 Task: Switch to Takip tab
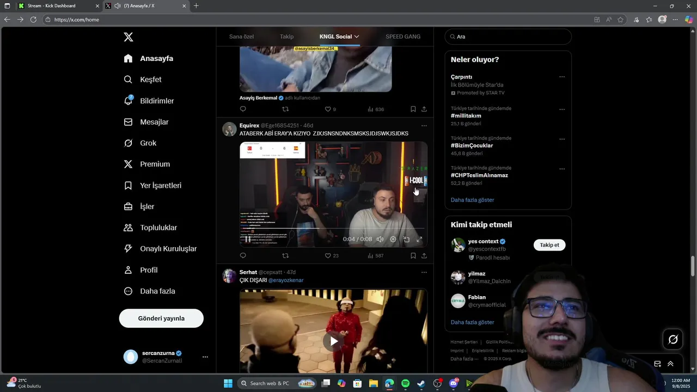(x=286, y=36)
